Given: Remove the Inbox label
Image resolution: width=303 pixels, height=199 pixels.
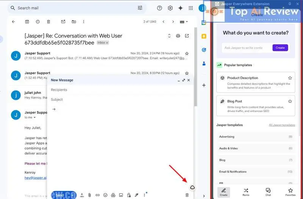Looking at the screenshot, I should click(x=107, y=43).
